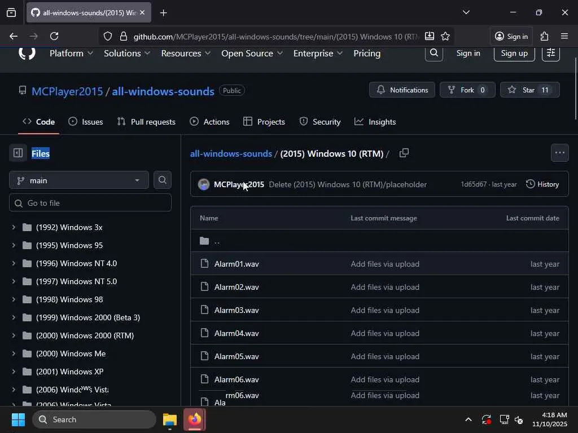
Task: Expand the (1998) Windows 98 folder
Action: (14, 299)
